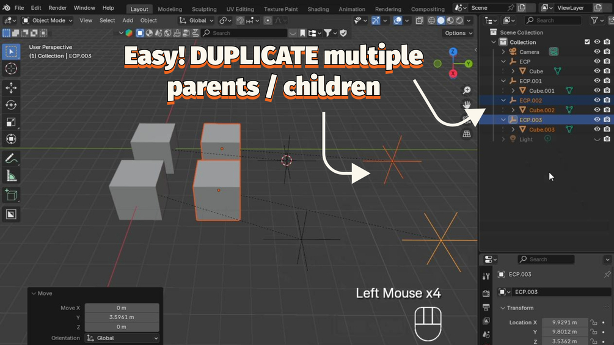
Task: Disable Cube.003 in renders
Action: click(x=607, y=129)
